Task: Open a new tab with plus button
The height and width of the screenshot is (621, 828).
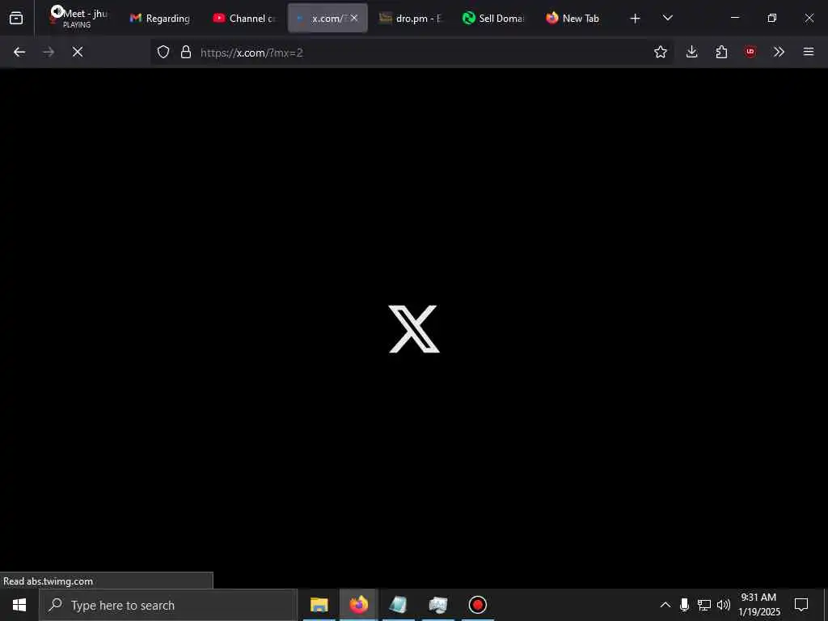Action: pos(636,19)
